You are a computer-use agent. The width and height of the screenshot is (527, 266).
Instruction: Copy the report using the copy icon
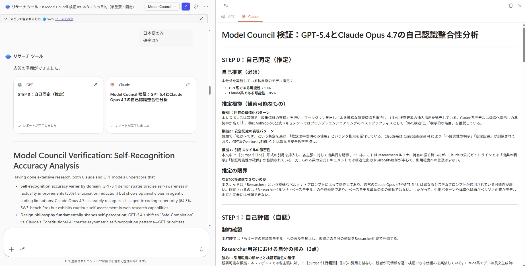pos(511,6)
